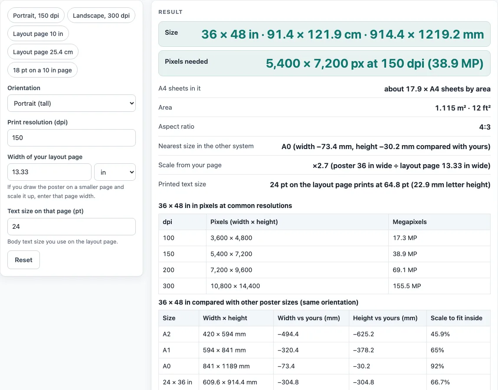Viewport: 498px width, 390px height.
Task: Apply the 'Portrait, 150 dpi' preset
Action: 36,16
